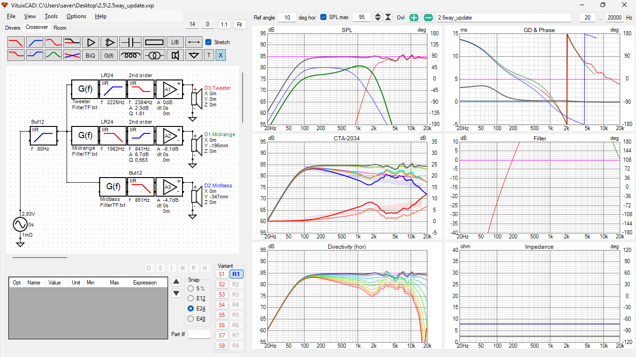This screenshot has width=636, height=357.
Task: Select the D3 Tweeter driver symbol
Action: pyautogui.click(x=196, y=99)
